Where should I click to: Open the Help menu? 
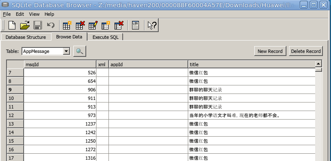click(49, 14)
